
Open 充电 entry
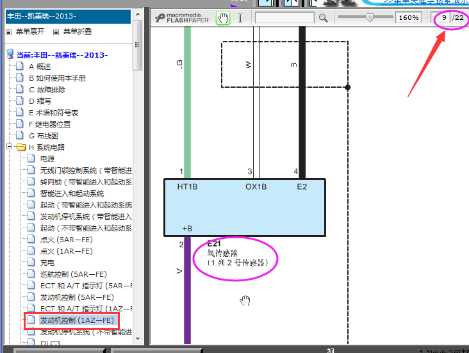(x=47, y=263)
